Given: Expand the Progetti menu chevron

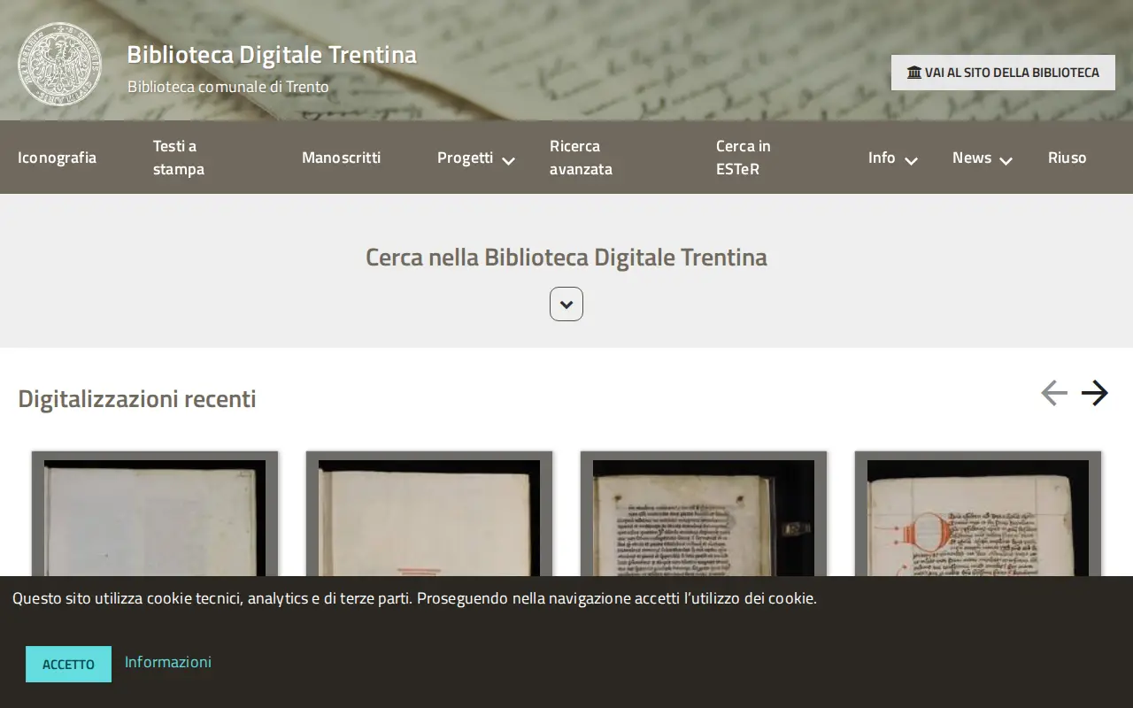Looking at the screenshot, I should click(508, 161).
